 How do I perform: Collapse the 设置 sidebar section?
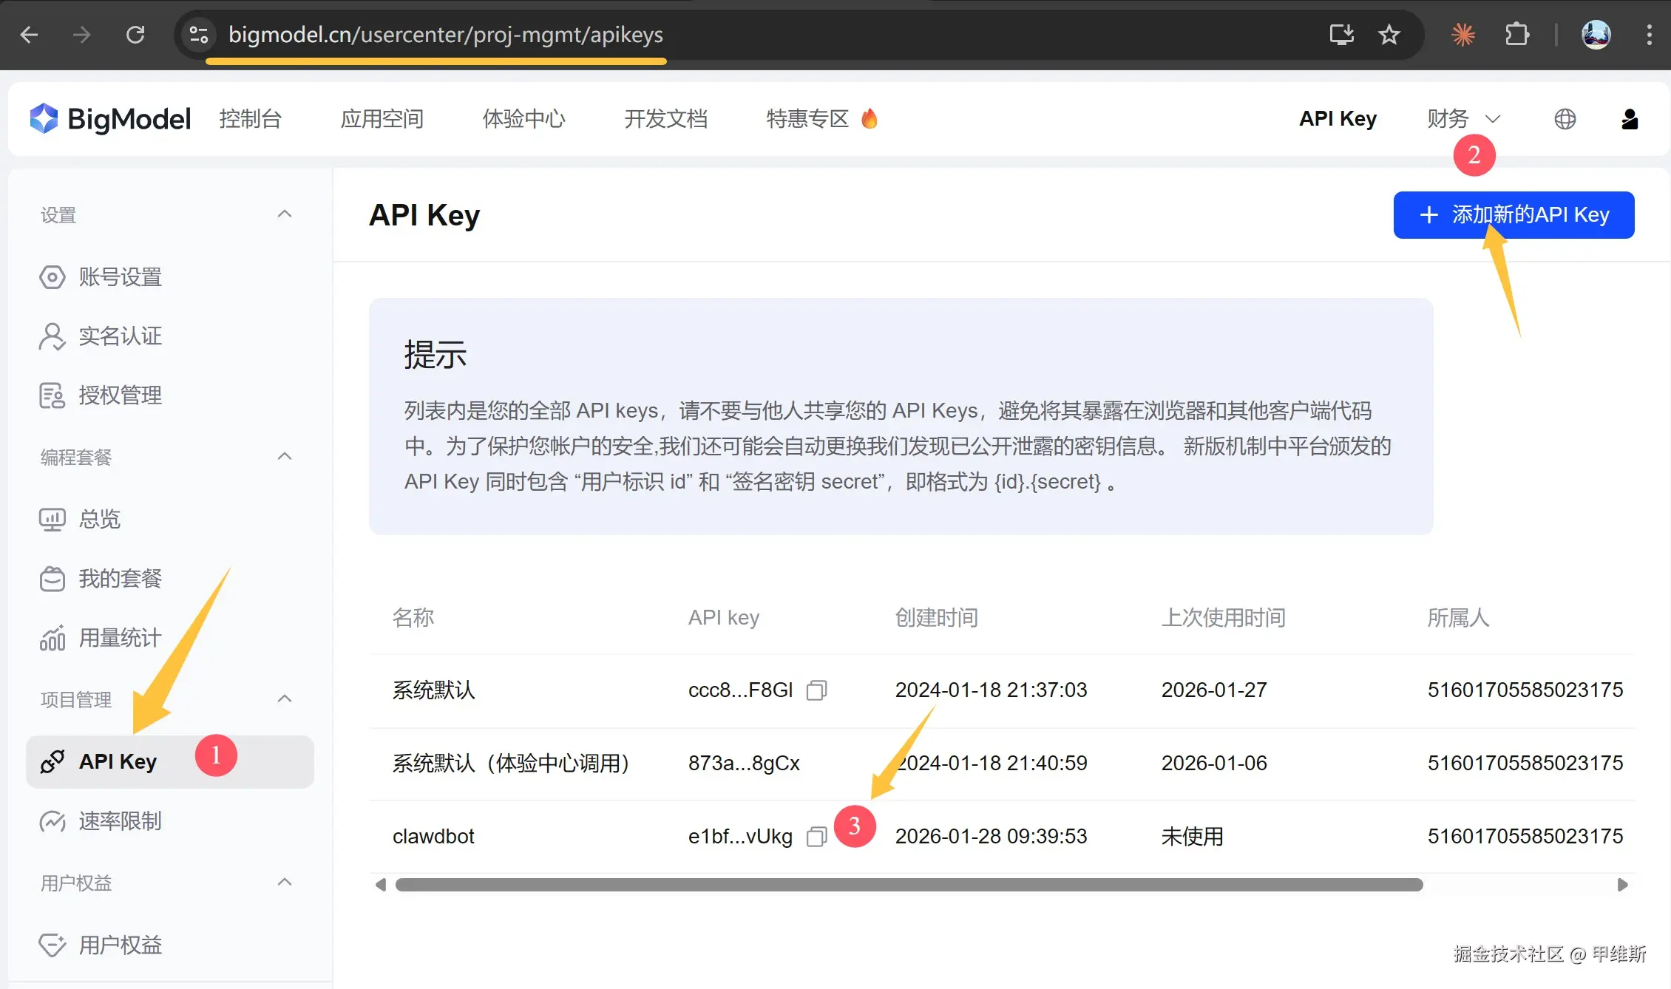285,214
